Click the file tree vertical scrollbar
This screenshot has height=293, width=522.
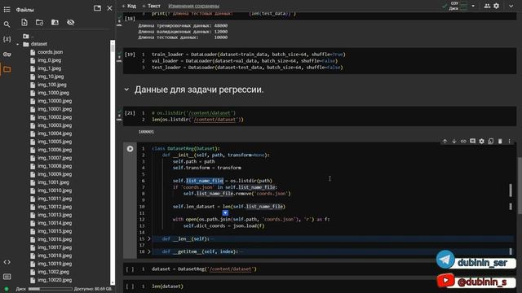[x=113, y=162]
